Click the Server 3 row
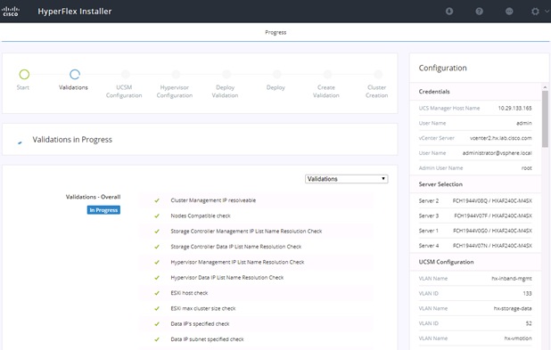Viewport: 551px width, 350px height. (x=475, y=216)
